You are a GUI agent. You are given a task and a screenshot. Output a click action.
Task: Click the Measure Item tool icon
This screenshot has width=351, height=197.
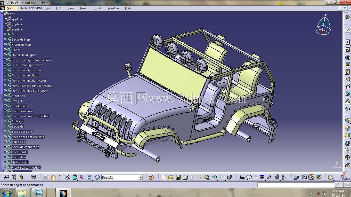(14, 177)
